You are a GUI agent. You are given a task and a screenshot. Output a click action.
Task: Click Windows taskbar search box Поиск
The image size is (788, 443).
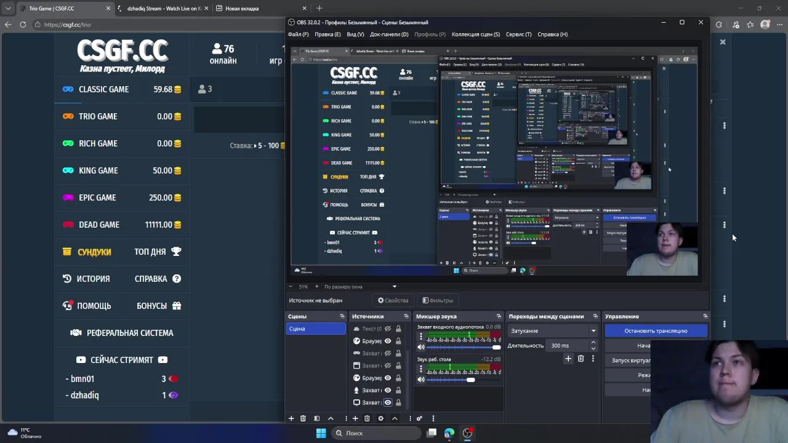point(376,433)
